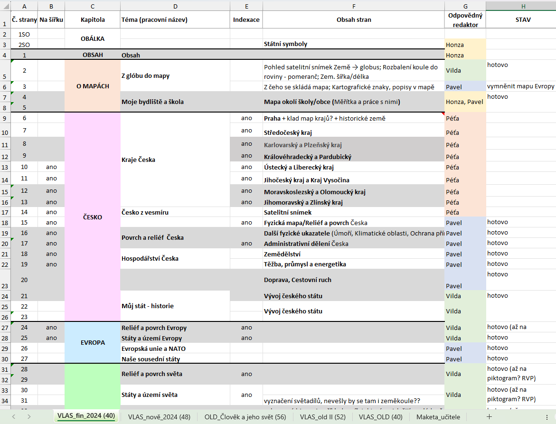Select 'Česko z vesmíru' topic cell

[175, 212]
